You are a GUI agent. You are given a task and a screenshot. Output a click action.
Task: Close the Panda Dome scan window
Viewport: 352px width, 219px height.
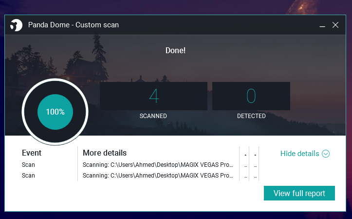point(335,25)
